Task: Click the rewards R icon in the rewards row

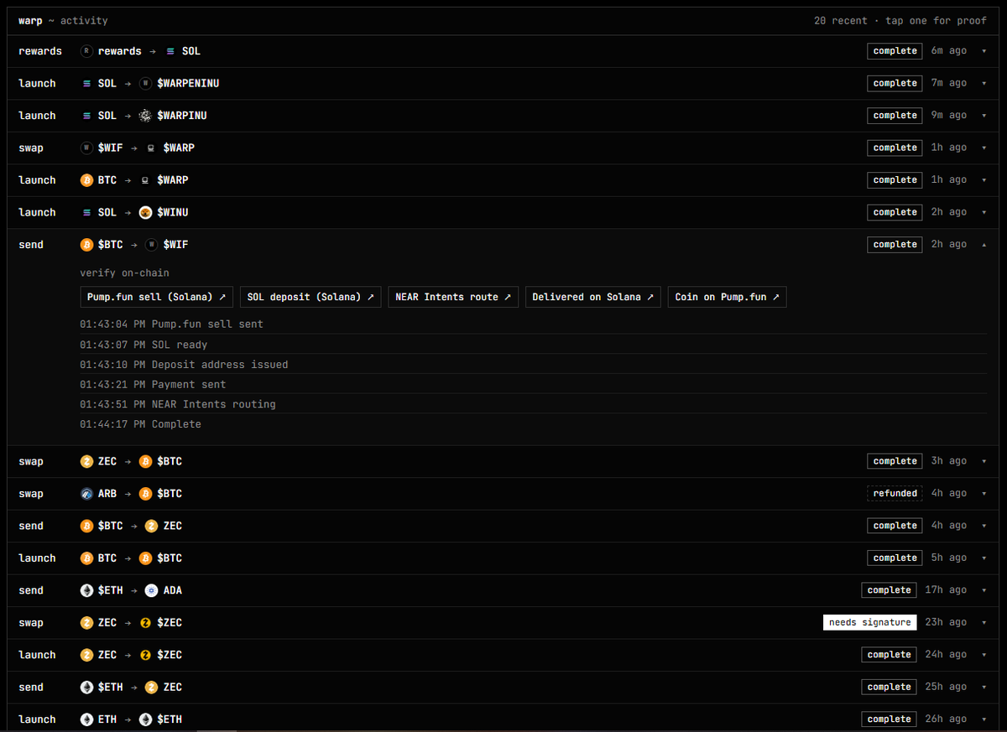Action: 86,51
